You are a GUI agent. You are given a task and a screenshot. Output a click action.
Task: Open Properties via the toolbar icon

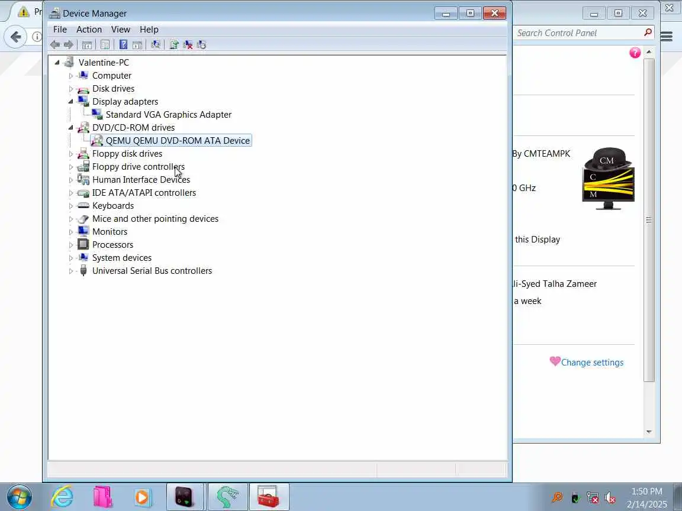(x=105, y=44)
